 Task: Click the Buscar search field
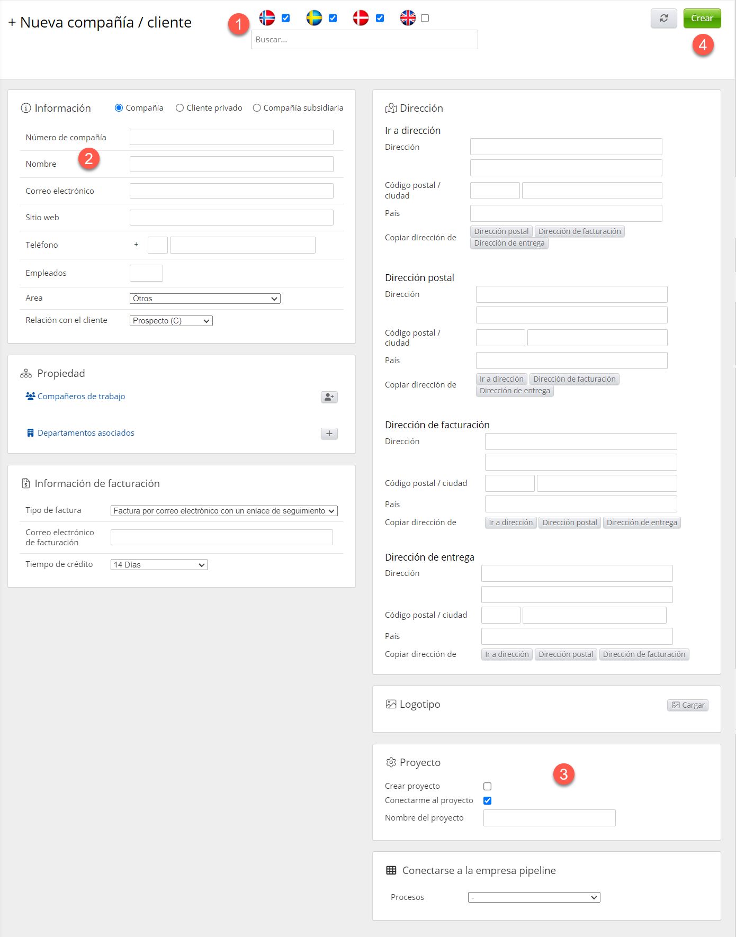(x=364, y=40)
